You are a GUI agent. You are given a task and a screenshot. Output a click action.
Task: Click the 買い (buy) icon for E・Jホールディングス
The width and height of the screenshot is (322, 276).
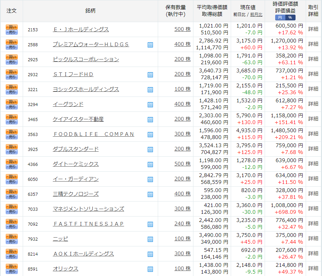[x=11, y=27]
